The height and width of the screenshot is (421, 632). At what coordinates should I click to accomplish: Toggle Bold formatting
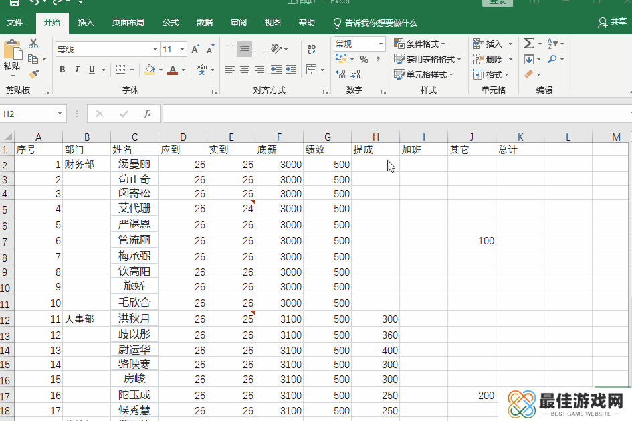62,70
